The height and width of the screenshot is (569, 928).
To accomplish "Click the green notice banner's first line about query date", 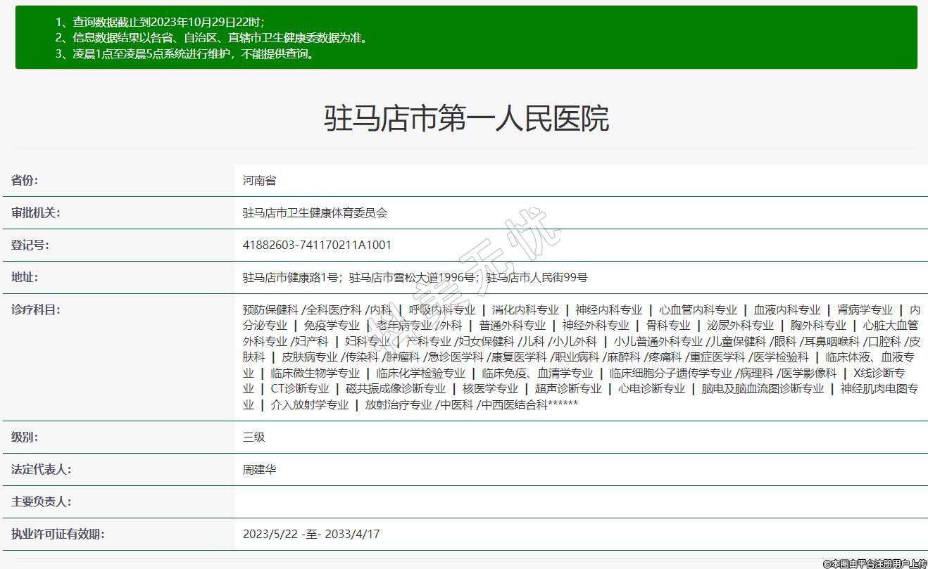I will 160,22.
